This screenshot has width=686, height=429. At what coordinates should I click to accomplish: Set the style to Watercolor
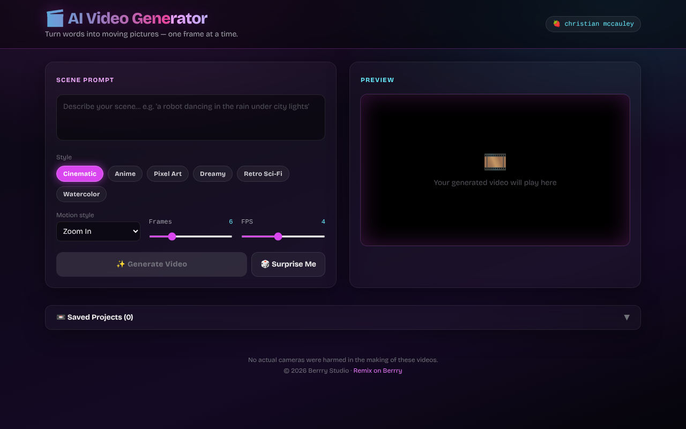pos(81,194)
